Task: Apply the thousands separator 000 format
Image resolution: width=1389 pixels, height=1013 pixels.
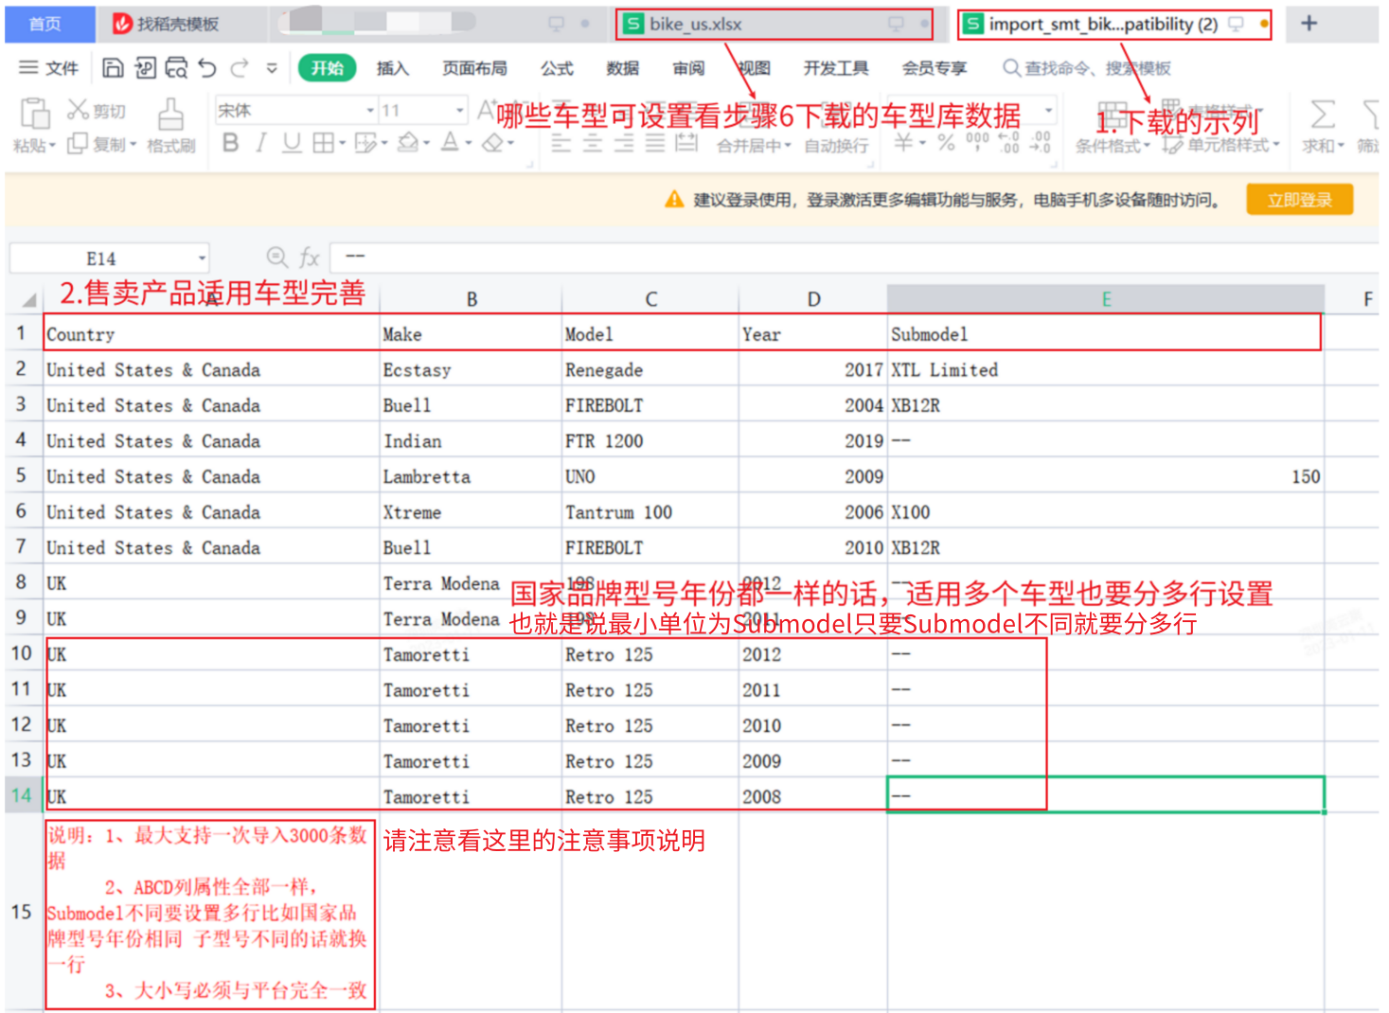Action: (977, 142)
